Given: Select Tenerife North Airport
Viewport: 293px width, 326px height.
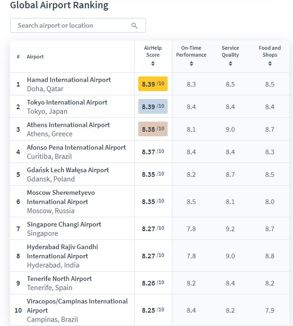Looking at the screenshot, I should tap(59, 279).
